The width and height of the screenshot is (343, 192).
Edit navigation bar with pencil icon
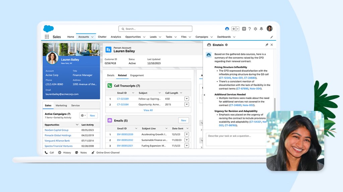(272, 37)
